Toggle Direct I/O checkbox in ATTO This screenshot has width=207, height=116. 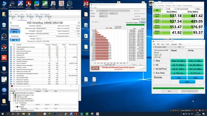pyautogui.click(x=133, y=11)
